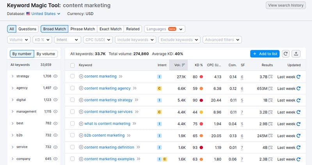Viewport: 312px width, 165px height.
Task: Click the Add to list button
Action: [265, 54]
